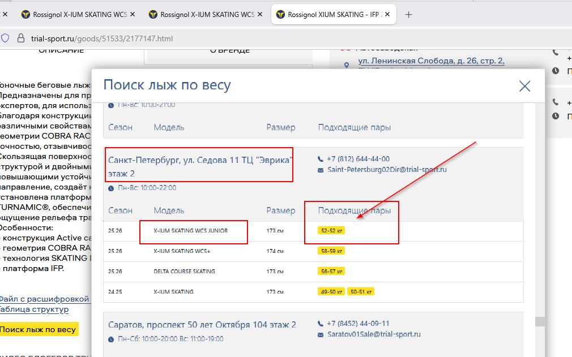
Task: Open the 'Таблица структур' link
Action: coord(33,309)
